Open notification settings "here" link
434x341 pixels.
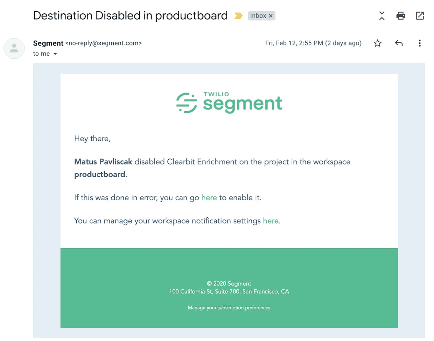[271, 221]
